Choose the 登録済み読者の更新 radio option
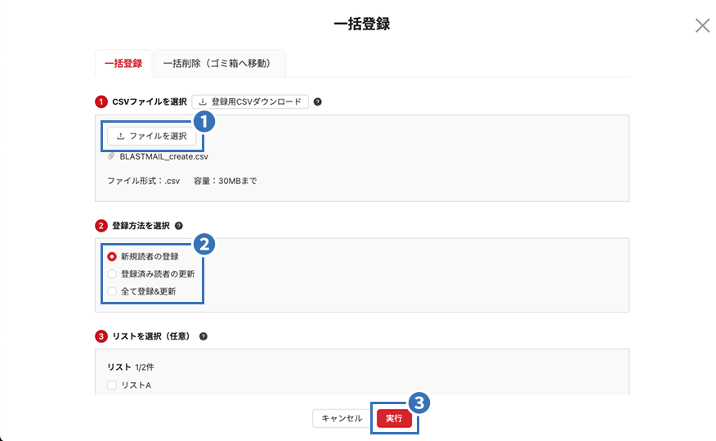Viewport: 716px width, 441px height. click(112, 273)
